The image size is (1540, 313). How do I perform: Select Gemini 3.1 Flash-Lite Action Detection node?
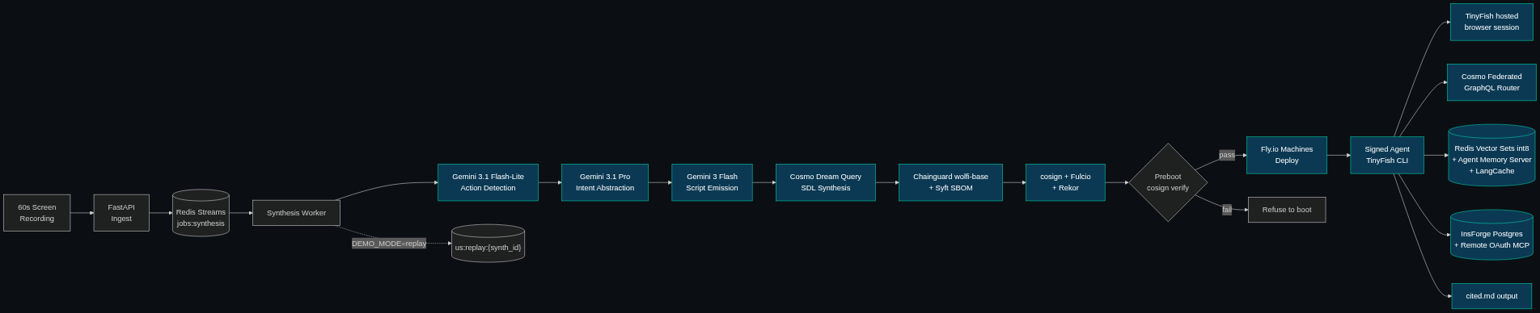pyautogui.click(x=488, y=182)
